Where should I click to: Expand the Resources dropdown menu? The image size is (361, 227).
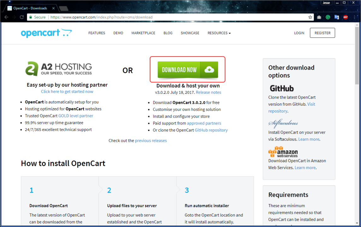click(219, 33)
